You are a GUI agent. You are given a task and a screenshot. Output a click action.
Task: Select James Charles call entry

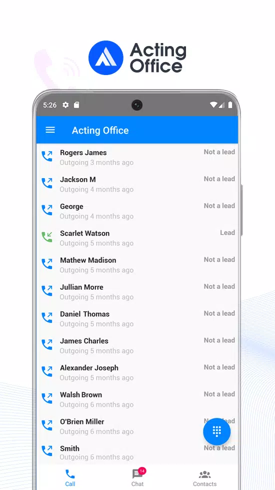coord(137,345)
